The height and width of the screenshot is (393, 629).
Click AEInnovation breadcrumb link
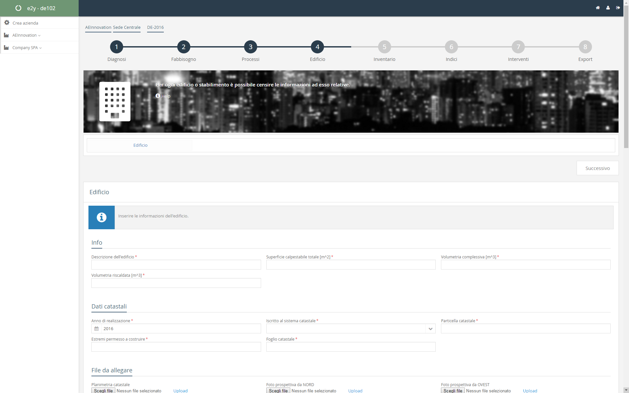(98, 27)
